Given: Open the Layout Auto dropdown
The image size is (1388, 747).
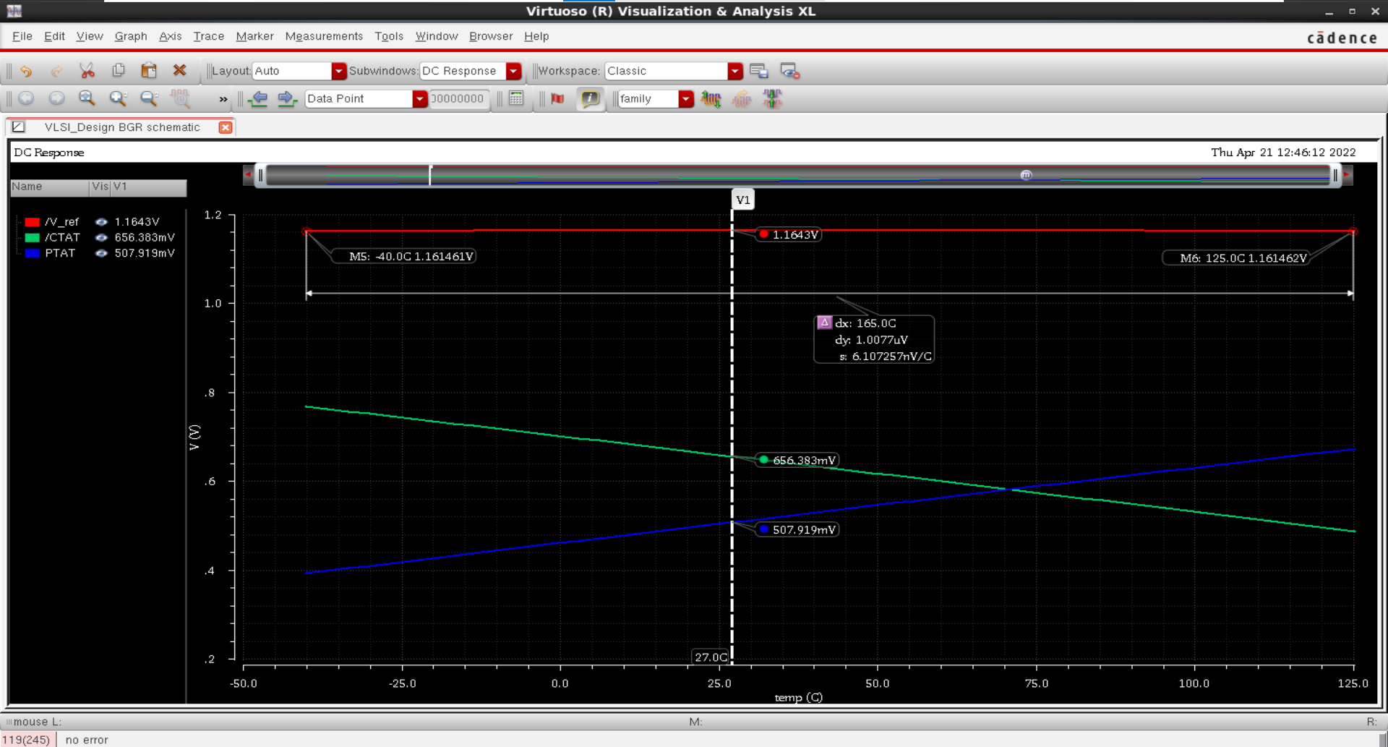Looking at the screenshot, I should point(338,71).
